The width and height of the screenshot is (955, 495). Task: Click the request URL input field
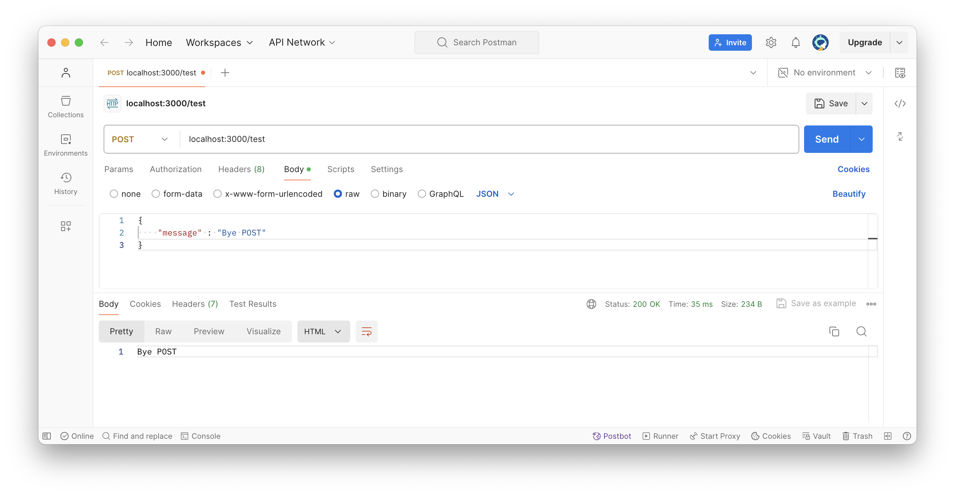click(x=489, y=139)
